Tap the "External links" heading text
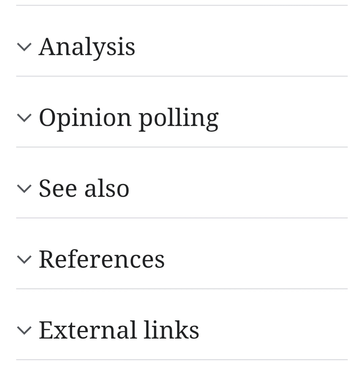 [119, 330]
